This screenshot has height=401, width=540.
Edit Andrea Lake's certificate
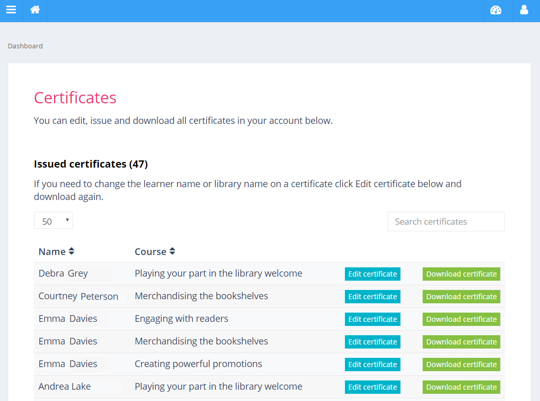372,387
